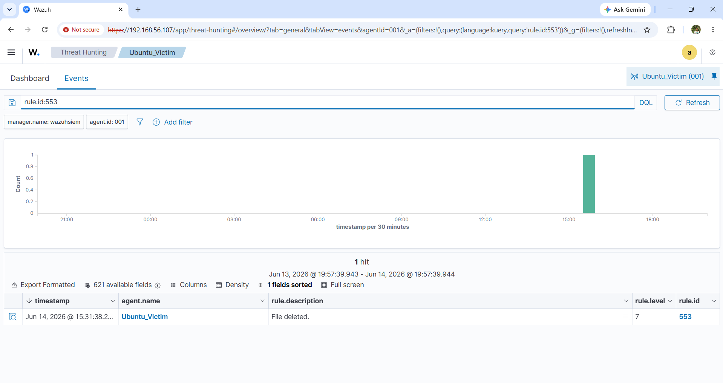Open the 621 available fields list
The image size is (723, 383).
point(118,285)
